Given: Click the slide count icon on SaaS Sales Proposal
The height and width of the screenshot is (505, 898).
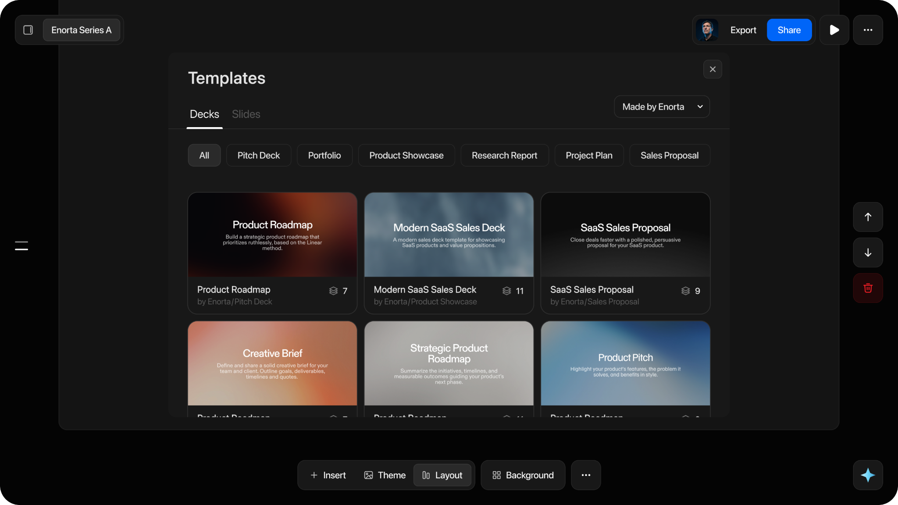Looking at the screenshot, I should click(686, 291).
